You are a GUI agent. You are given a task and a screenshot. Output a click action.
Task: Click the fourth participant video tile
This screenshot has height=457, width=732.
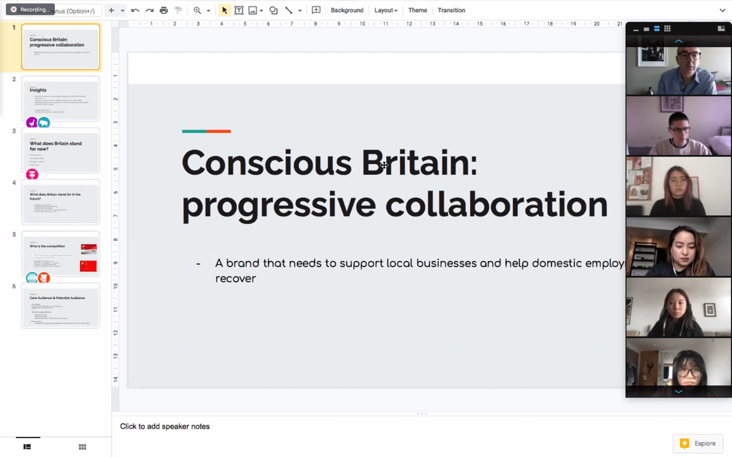(x=678, y=246)
